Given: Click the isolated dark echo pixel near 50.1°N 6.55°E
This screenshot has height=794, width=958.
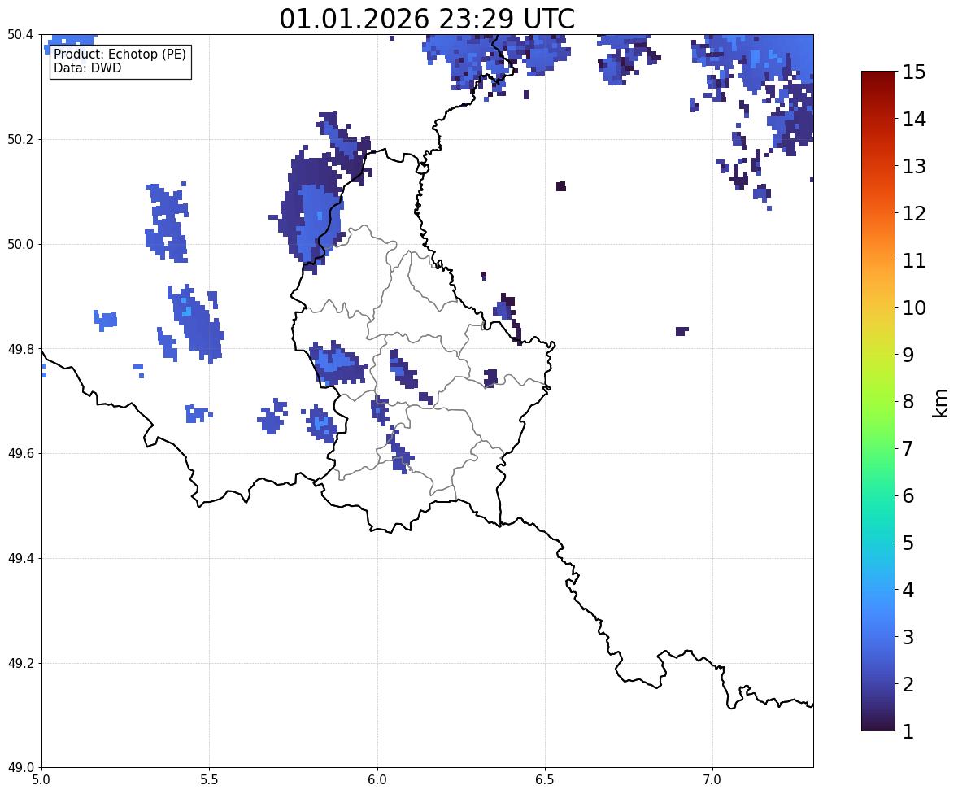Looking at the screenshot, I should [x=561, y=186].
